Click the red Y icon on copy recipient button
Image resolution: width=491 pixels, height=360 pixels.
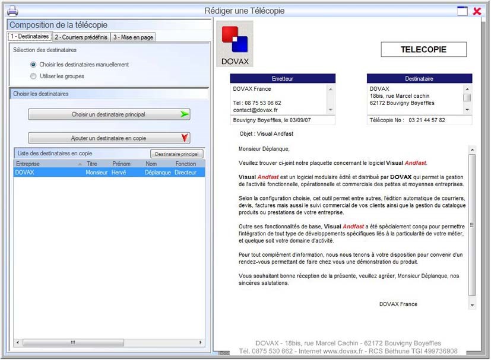pyautogui.click(x=185, y=138)
